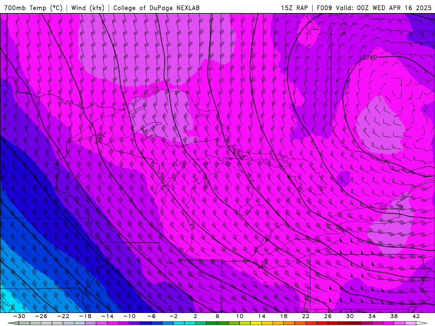Click the '700mb Temp (°C)' title text
Image resolution: width=435 pixels, height=326 pixels.
point(33,8)
